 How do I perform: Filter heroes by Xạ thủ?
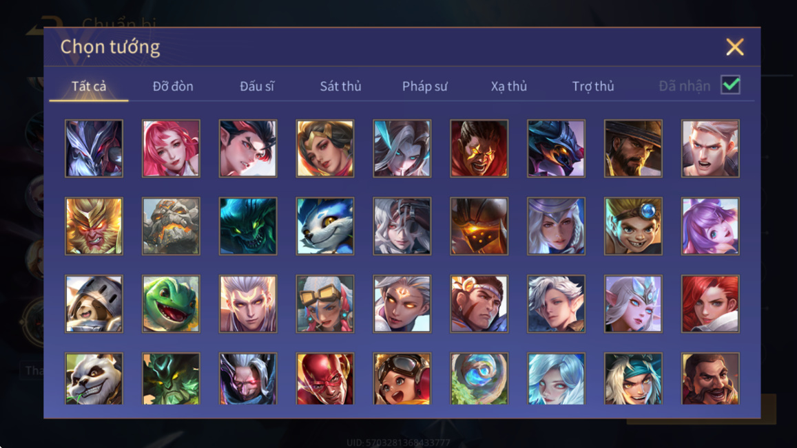tap(509, 86)
